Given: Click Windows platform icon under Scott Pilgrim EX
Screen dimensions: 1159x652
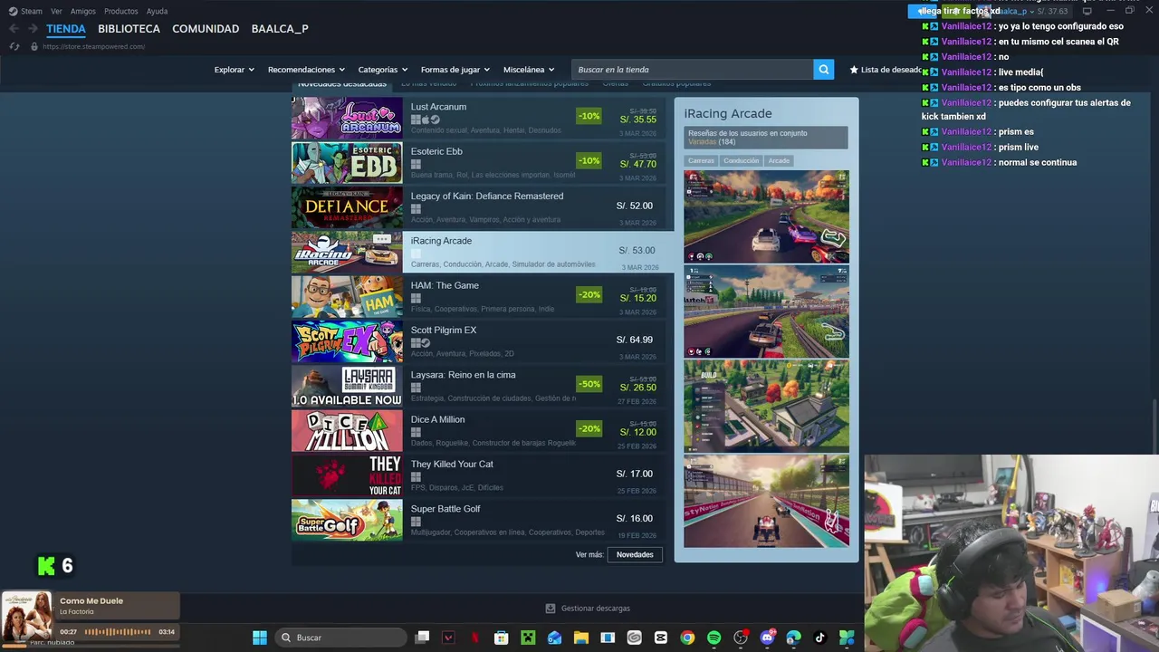Looking at the screenshot, I should (x=416, y=343).
